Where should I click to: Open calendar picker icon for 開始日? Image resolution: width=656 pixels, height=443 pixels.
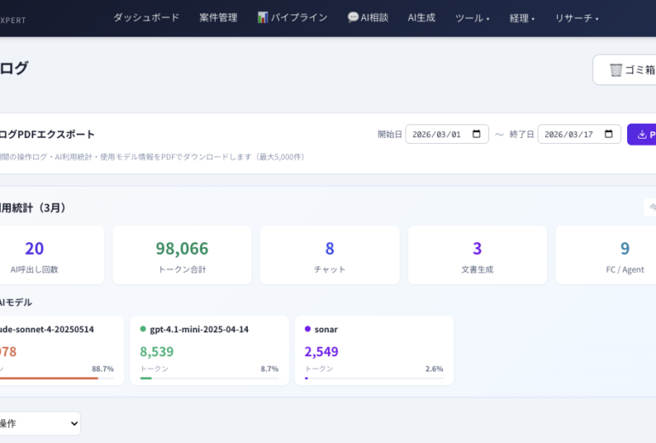pyautogui.click(x=477, y=135)
